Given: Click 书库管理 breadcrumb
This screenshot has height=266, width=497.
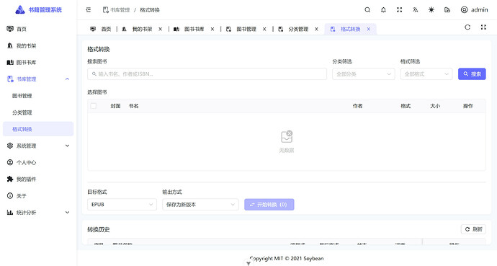Looking at the screenshot, I should [x=116, y=10].
